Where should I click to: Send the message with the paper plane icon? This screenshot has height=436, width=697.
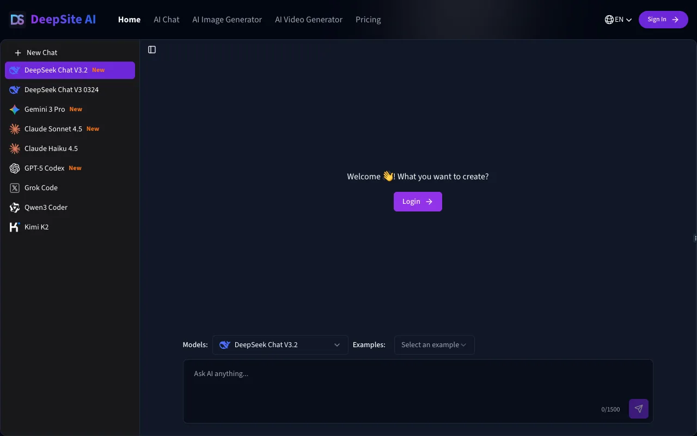pyautogui.click(x=638, y=408)
